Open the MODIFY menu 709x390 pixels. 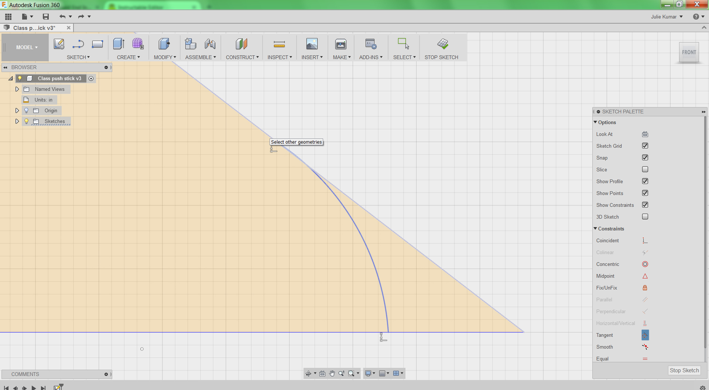point(165,57)
